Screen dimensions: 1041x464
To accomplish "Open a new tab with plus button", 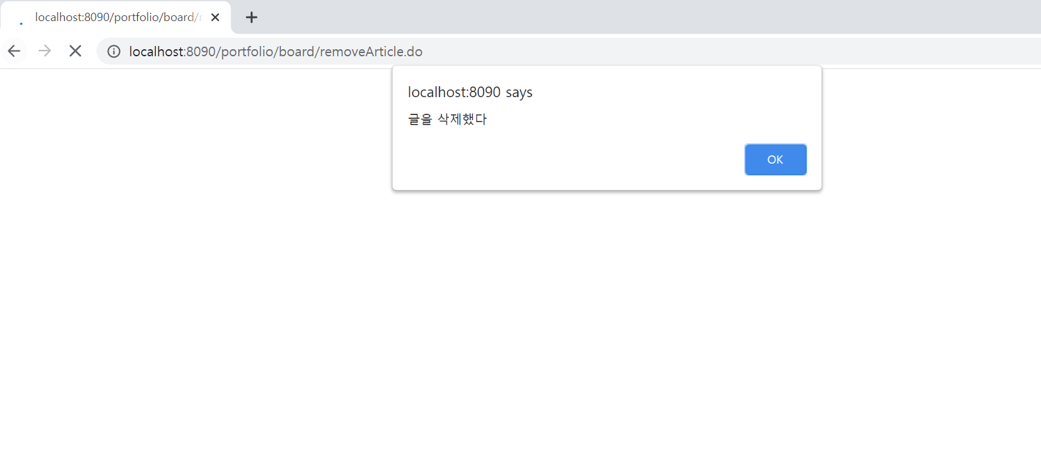I will tap(252, 17).
